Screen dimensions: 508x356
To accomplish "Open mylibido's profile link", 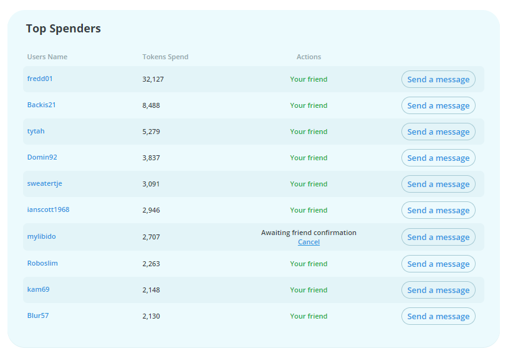I will click(x=41, y=236).
